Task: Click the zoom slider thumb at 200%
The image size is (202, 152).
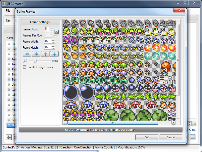Action: click(x=35, y=61)
